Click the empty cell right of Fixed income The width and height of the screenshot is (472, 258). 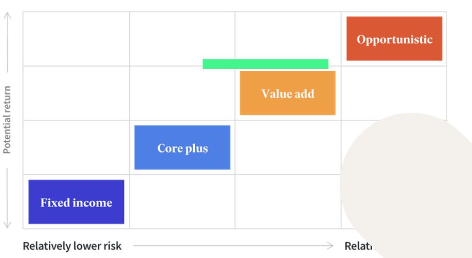pos(183,201)
